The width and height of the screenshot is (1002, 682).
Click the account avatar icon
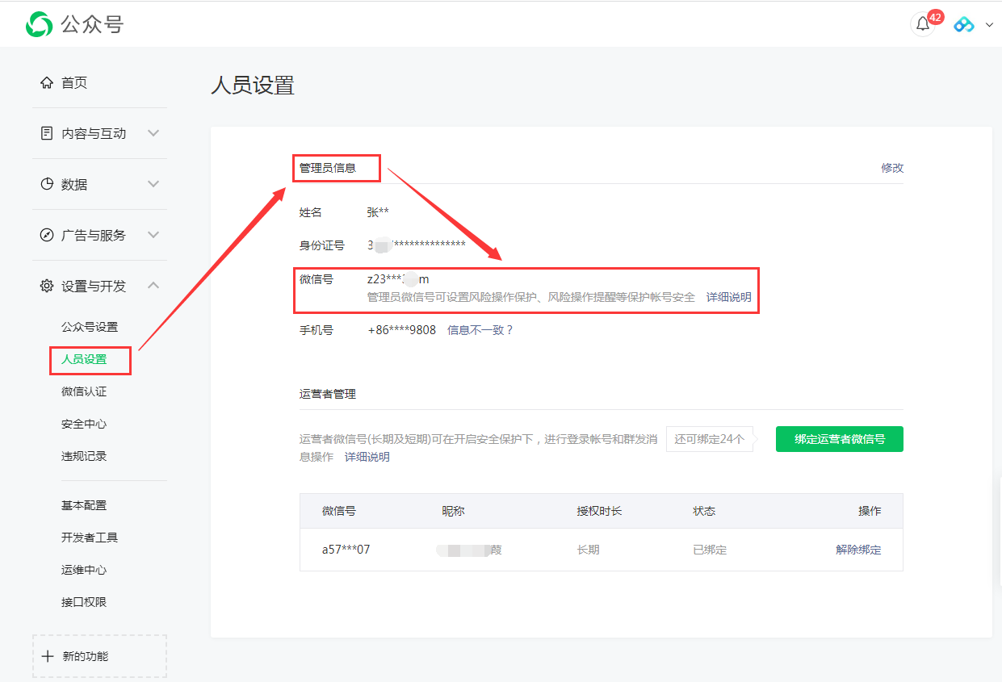point(964,24)
